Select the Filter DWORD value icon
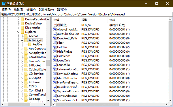The image size is (173, 107). pos(55,43)
